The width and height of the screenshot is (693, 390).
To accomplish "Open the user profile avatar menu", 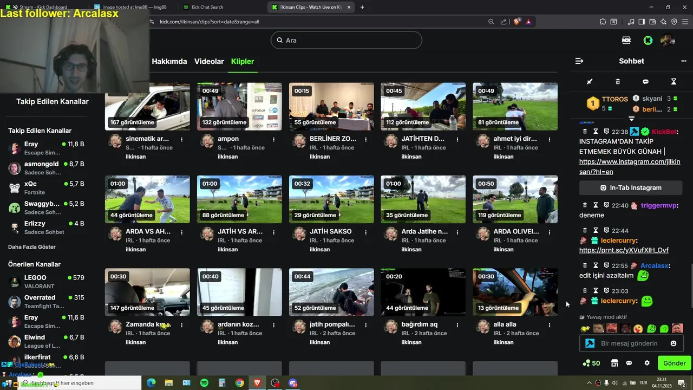I will point(668,40).
